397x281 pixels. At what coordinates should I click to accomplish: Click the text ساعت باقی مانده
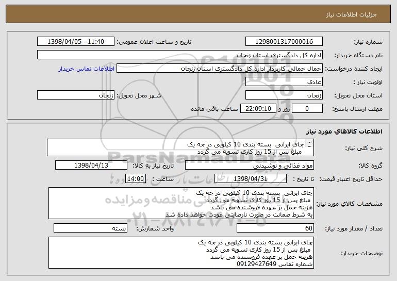[x=214, y=109]
